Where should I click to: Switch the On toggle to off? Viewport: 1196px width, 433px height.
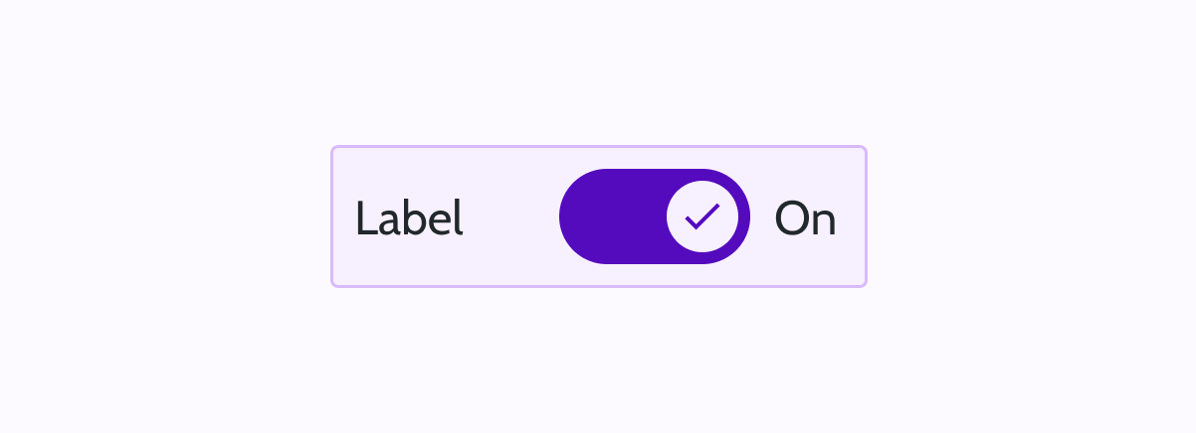[x=654, y=216]
